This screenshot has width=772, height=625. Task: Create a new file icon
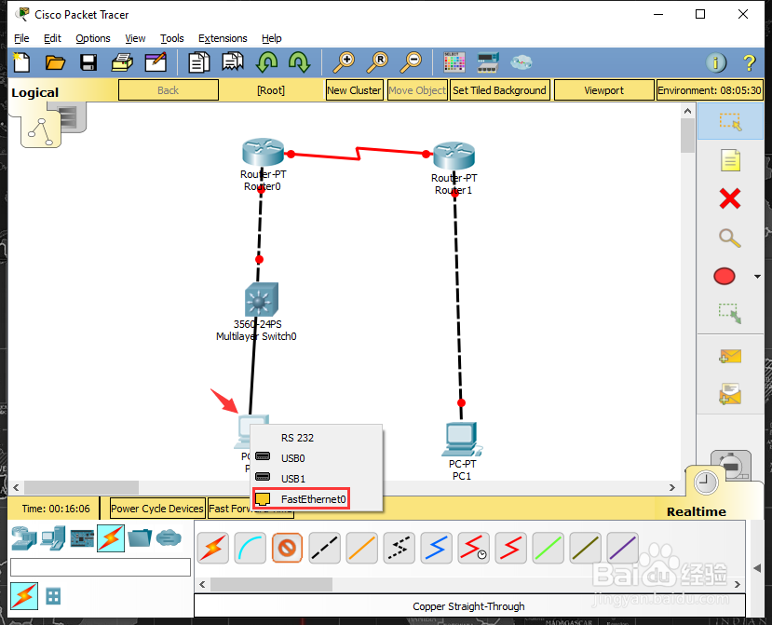coord(21,62)
